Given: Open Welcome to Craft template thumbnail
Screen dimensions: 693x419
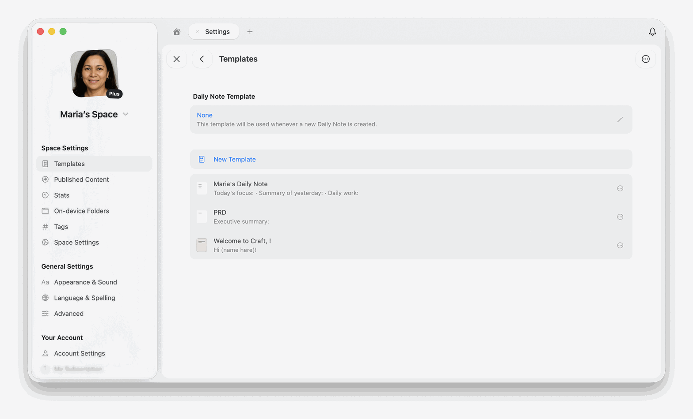Looking at the screenshot, I should 202,245.
